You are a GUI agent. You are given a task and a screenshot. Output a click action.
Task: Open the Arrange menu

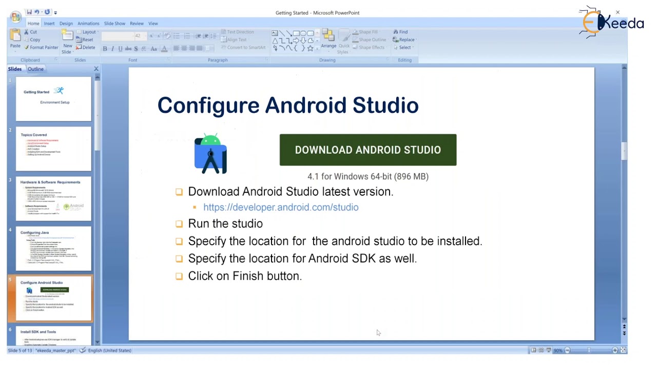328,39
